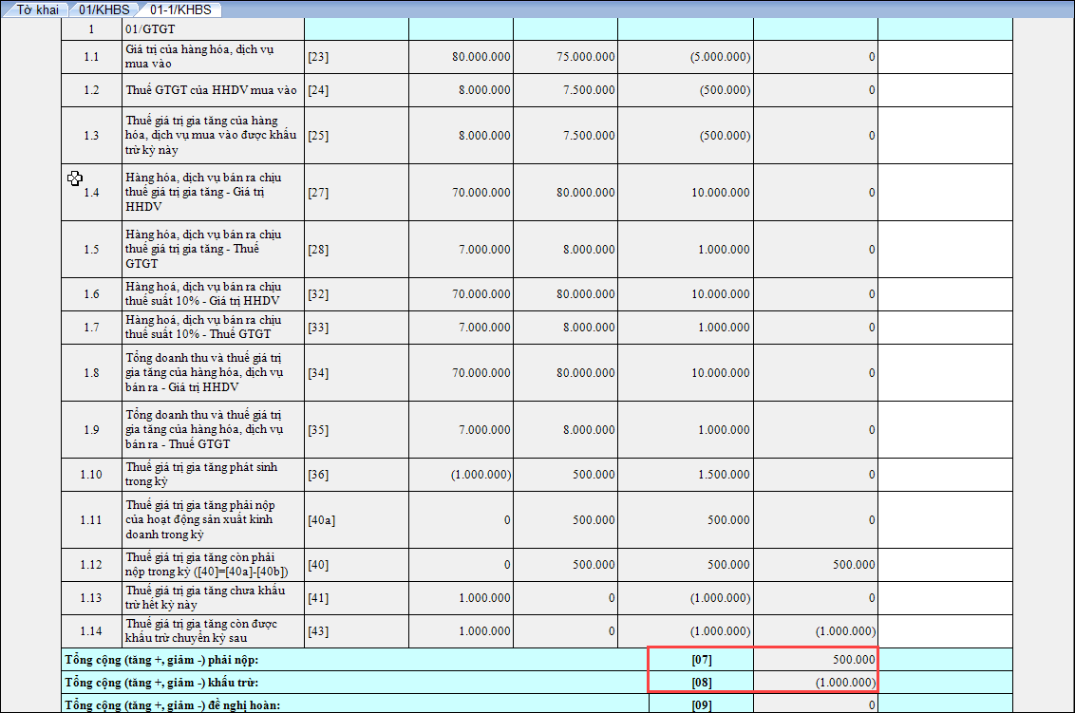The width and height of the screenshot is (1075, 713).
Task: Click the rightmost 500.000 cell in row 1.12
Action: tap(854, 565)
